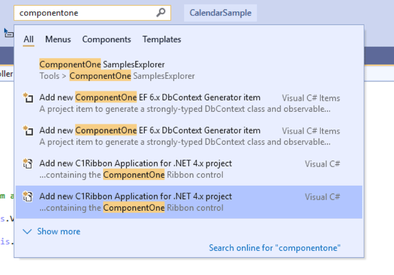Click second "A project item to generate" description
Image resolution: width=394 pixels, height=275 pixels.
185,142
